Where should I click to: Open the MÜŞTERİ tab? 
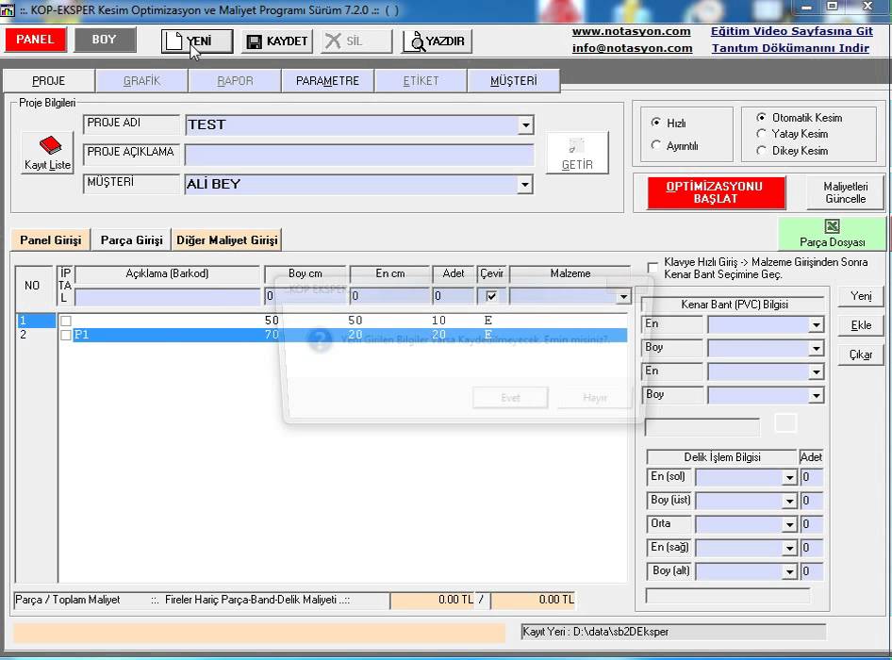coord(514,81)
